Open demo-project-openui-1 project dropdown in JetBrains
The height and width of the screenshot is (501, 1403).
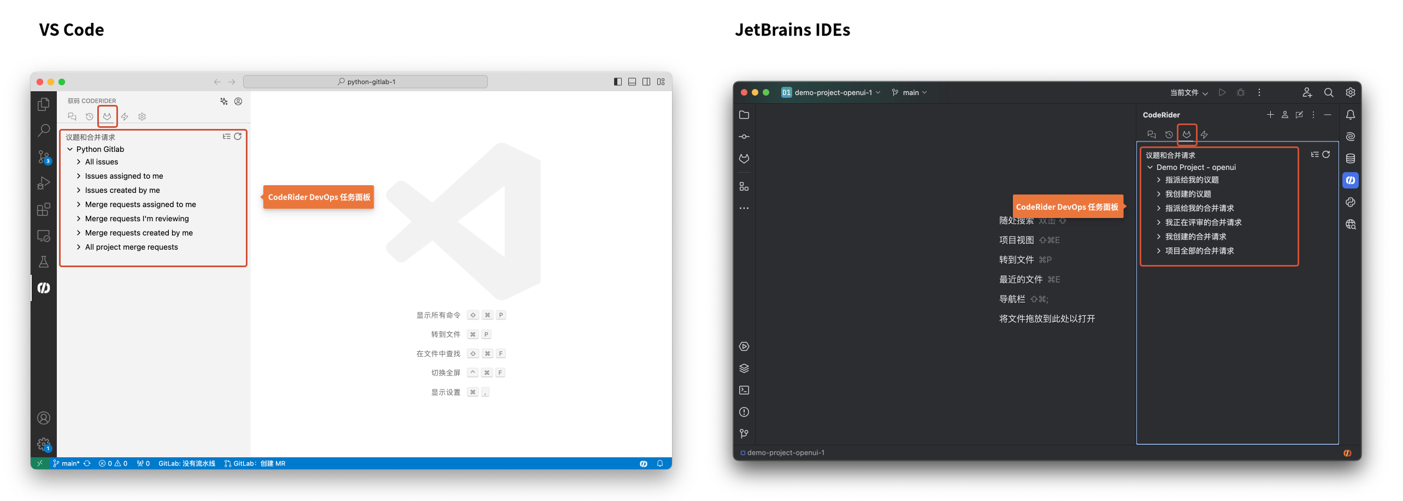[831, 92]
